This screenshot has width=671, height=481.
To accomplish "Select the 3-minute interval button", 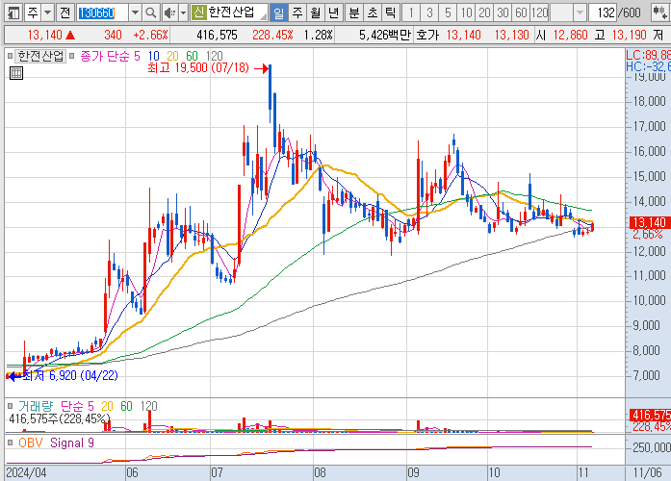I will click(x=429, y=13).
